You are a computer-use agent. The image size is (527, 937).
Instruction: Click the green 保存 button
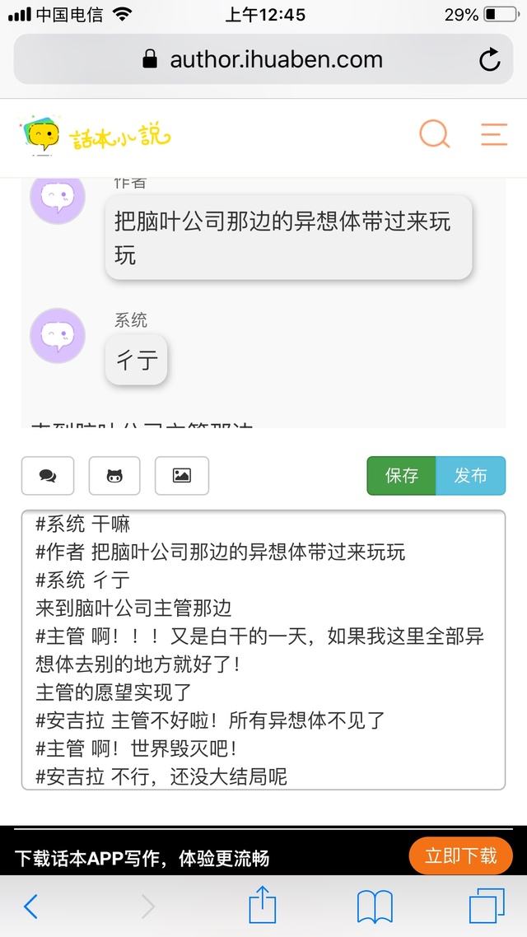(x=402, y=476)
